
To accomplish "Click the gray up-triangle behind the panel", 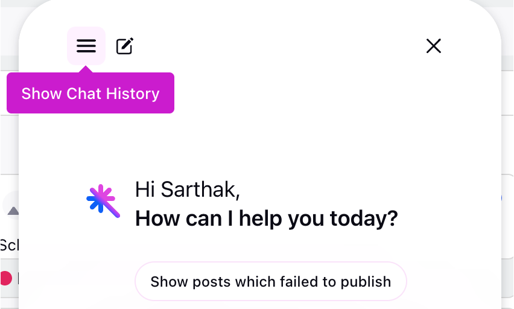I will [13, 211].
